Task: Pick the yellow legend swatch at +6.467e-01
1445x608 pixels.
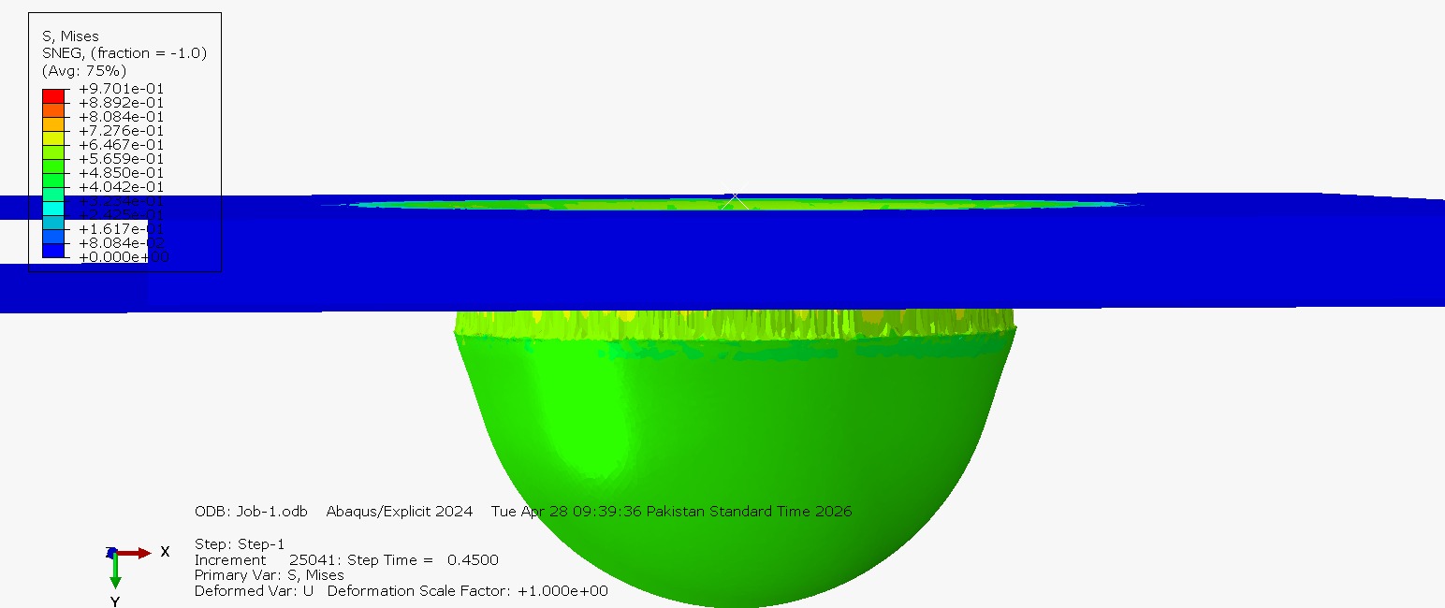Action: tap(53, 138)
